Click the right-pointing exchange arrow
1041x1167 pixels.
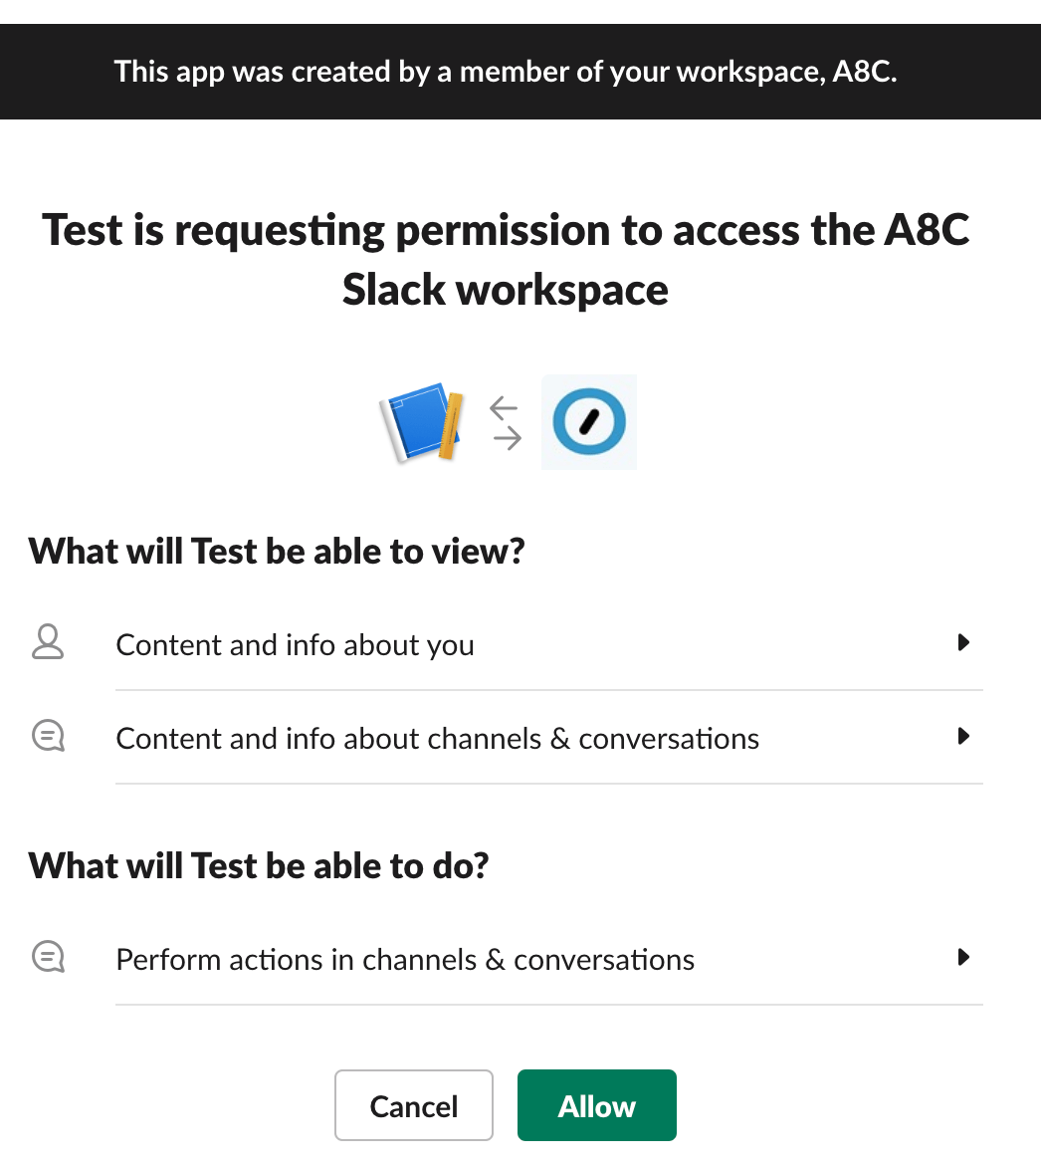507,438
